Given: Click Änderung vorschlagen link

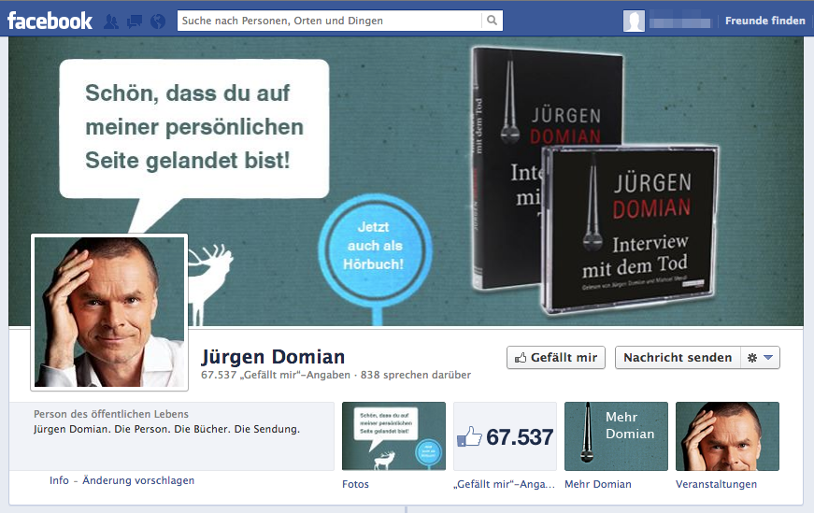Looking at the screenshot, I should 138,481.
